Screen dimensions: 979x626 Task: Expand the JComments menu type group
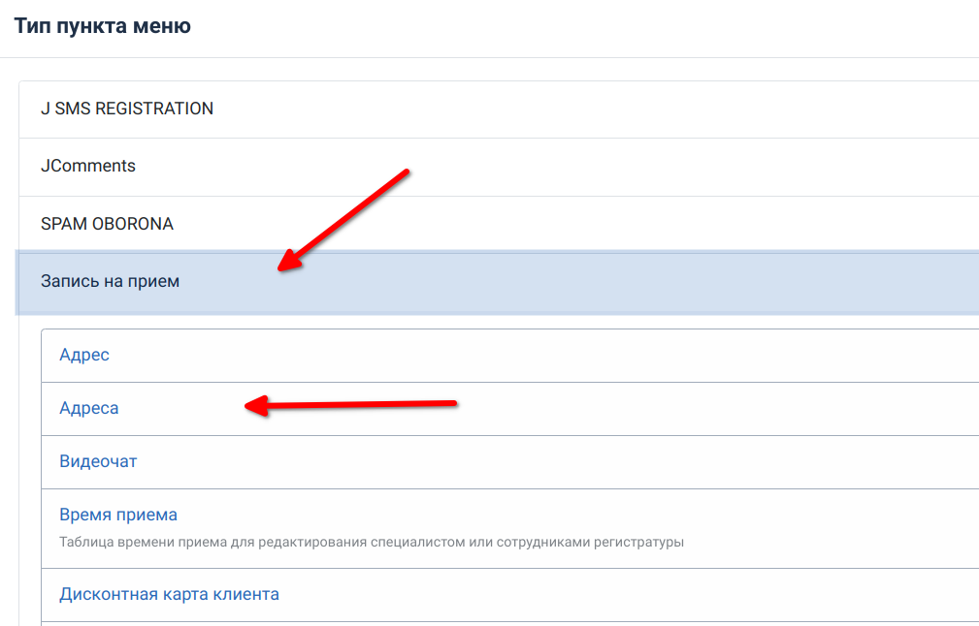[x=88, y=166]
